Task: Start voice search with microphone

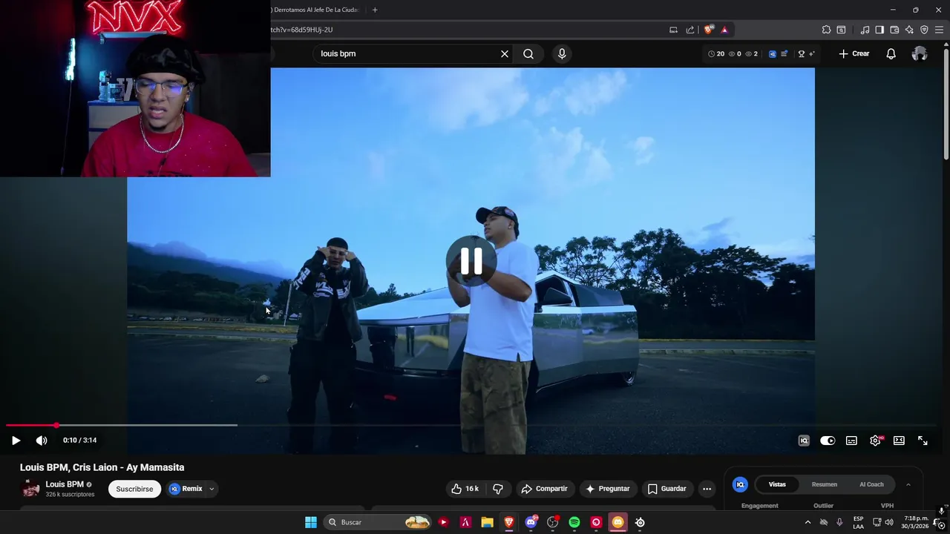Action: click(562, 53)
